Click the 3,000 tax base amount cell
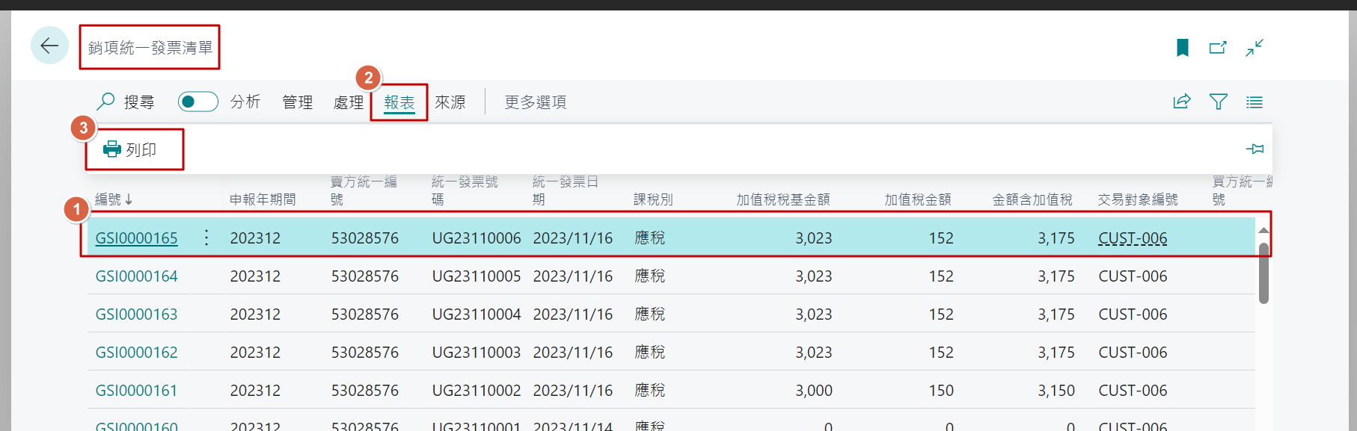The width and height of the screenshot is (1357, 431). (x=814, y=391)
